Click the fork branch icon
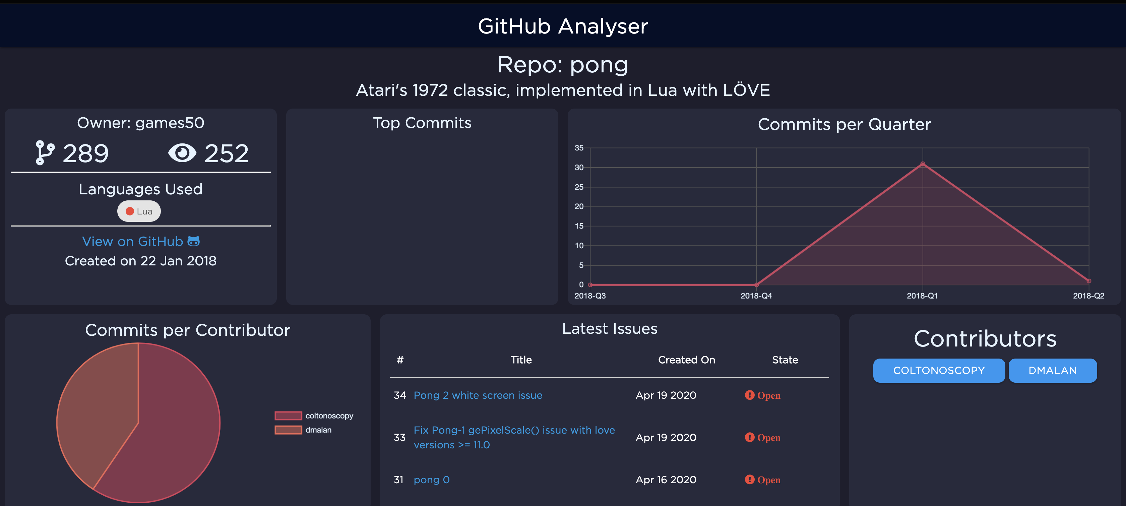This screenshot has width=1126, height=506. point(45,153)
